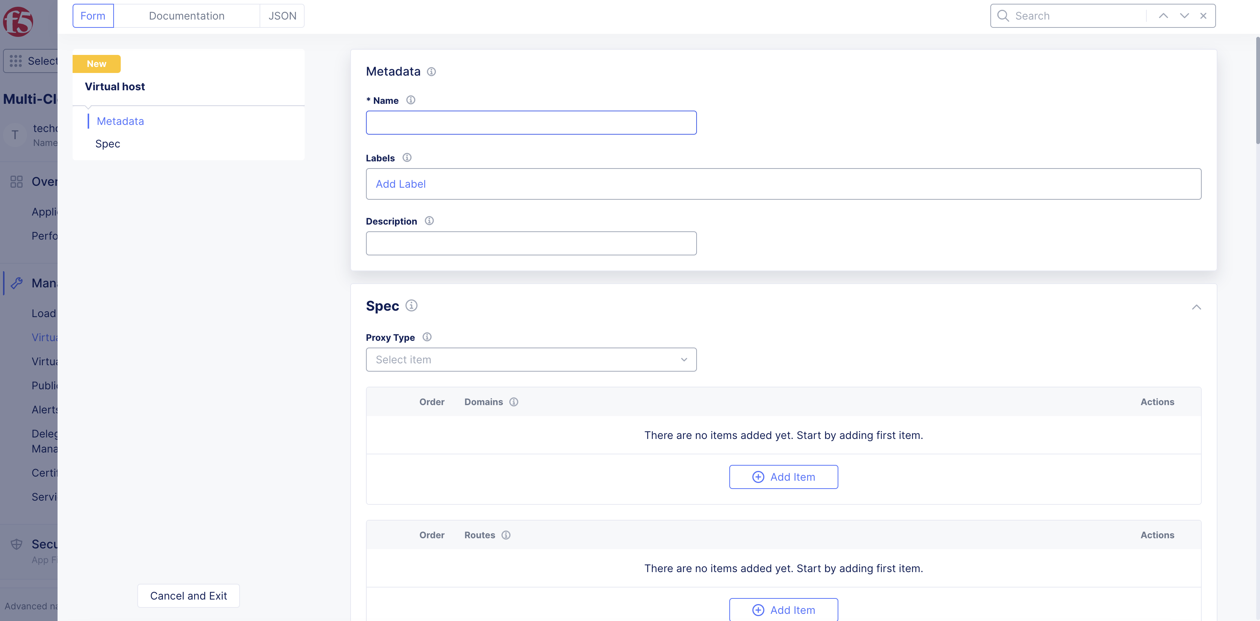Image resolution: width=1260 pixels, height=621 pixels.
Task: Click the info icon next to Routes column
Action: pyautogui.click(x=506, y=535)
